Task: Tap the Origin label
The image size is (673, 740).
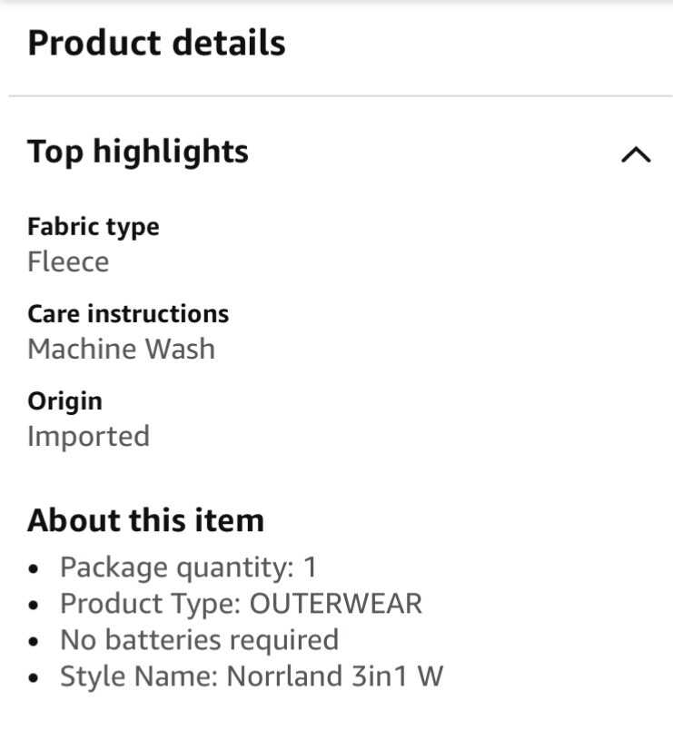Action: [64, 401]
